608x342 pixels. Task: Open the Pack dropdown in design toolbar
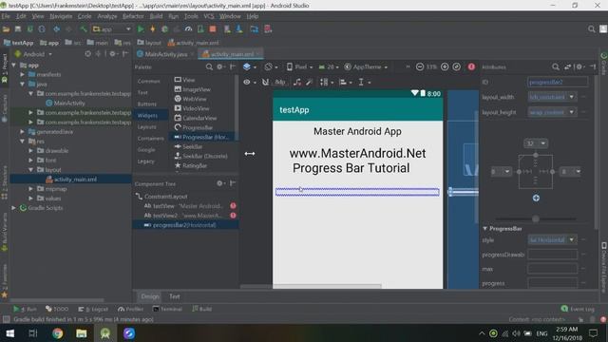coord(327,83)
